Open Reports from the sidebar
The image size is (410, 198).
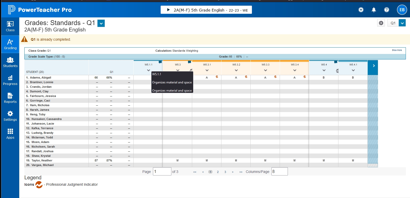click(10, 98)
